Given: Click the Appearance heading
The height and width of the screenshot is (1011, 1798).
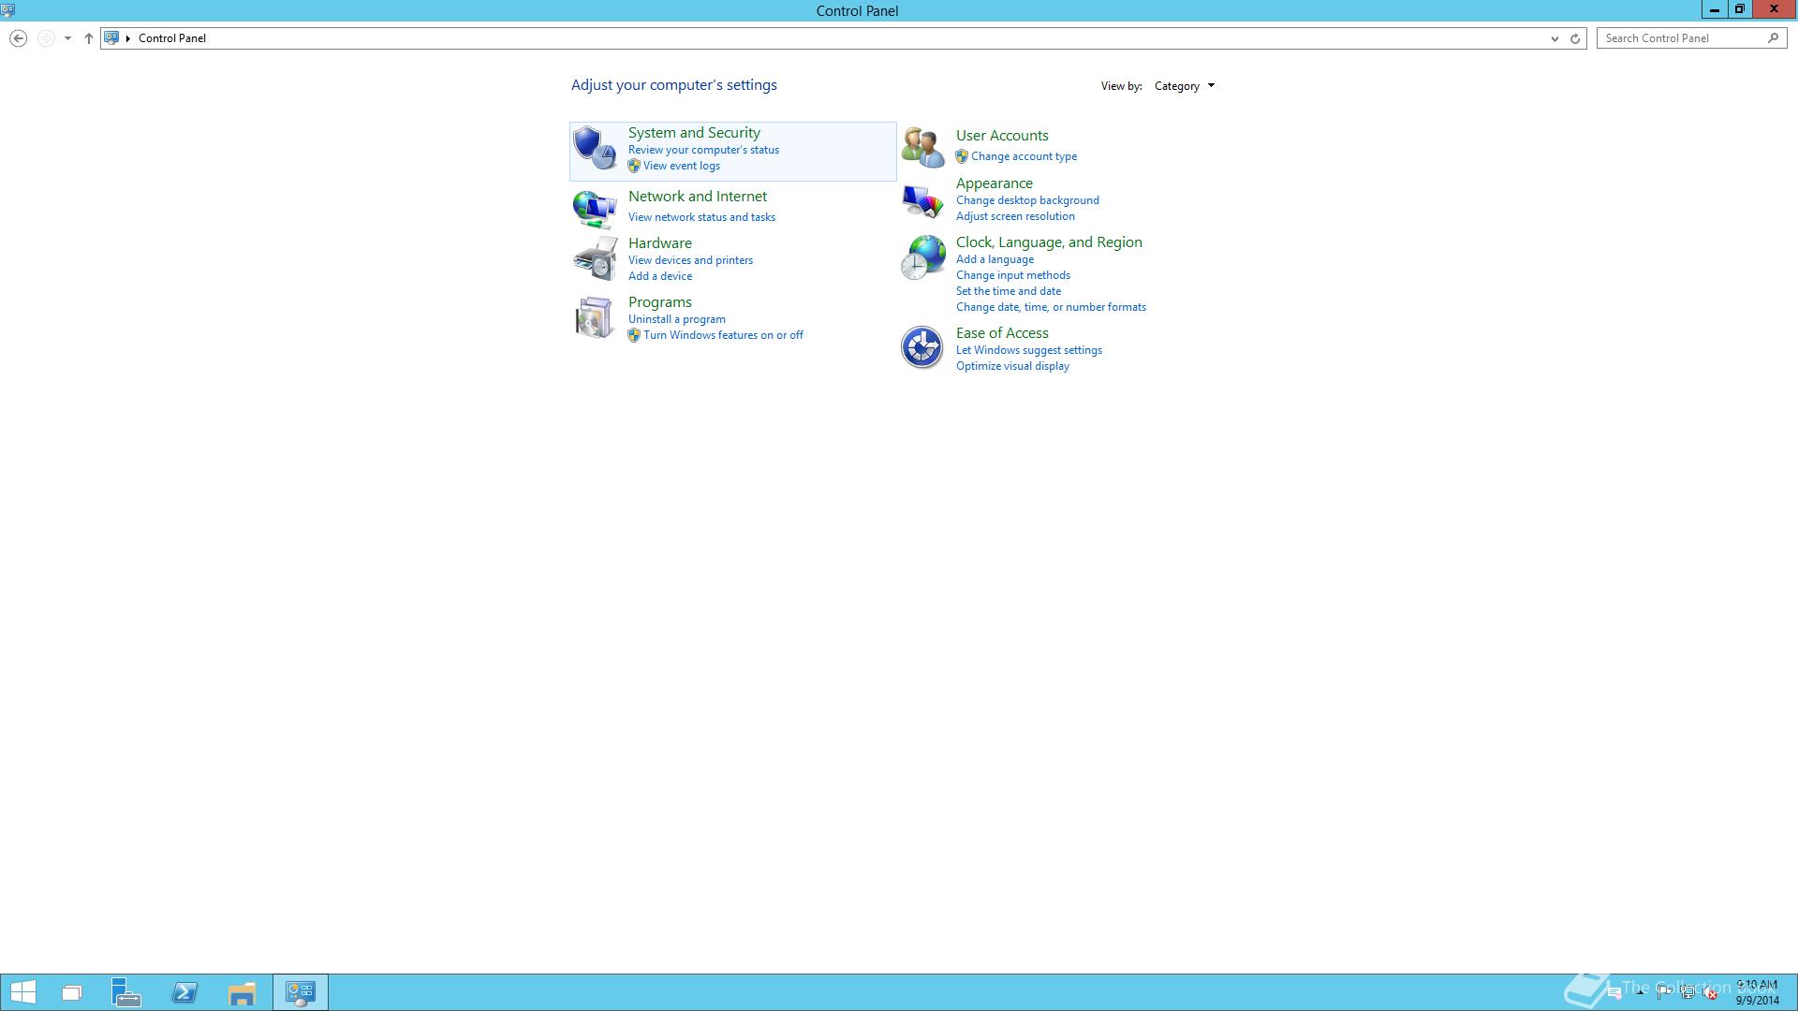Looking at the screenshot, I should pos(994,183).
